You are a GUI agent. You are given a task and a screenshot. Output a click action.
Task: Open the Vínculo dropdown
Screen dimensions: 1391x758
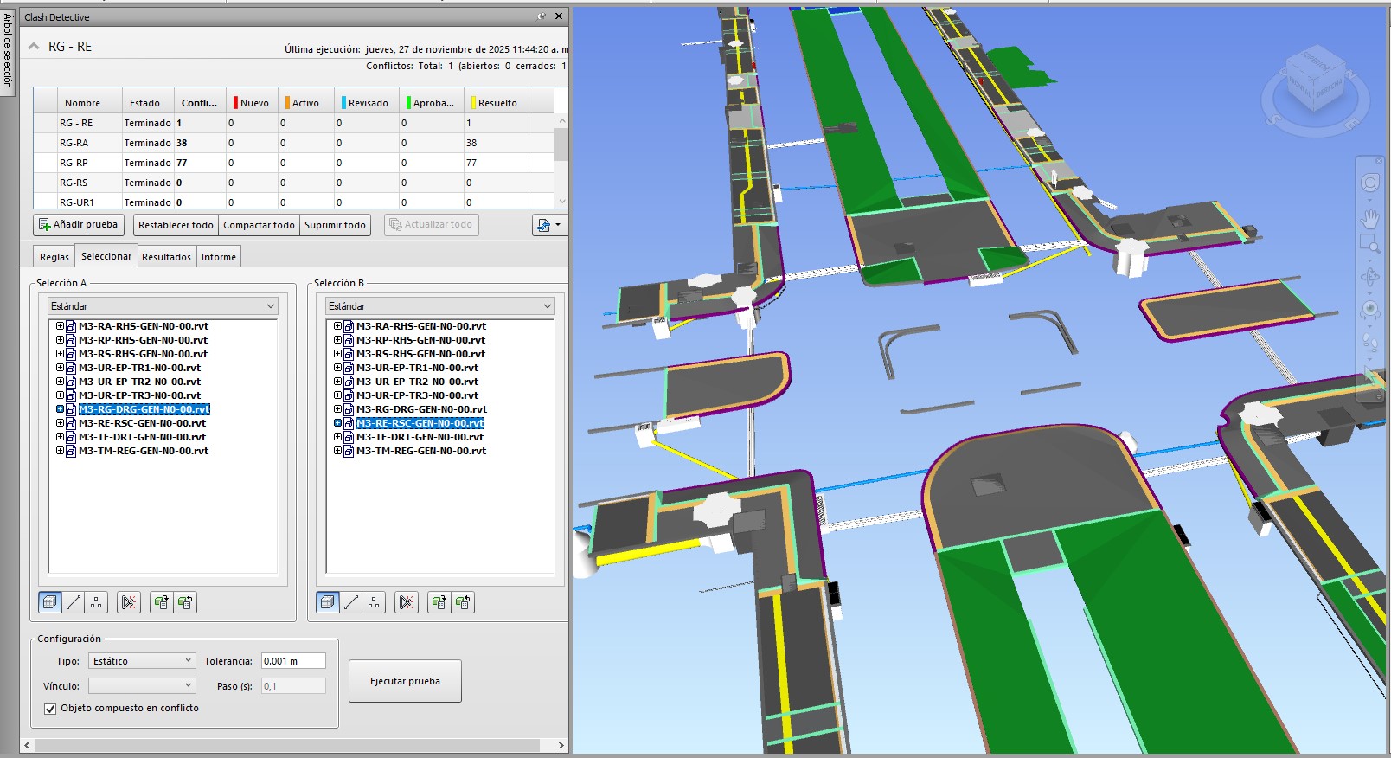click(x=142, y=686)
